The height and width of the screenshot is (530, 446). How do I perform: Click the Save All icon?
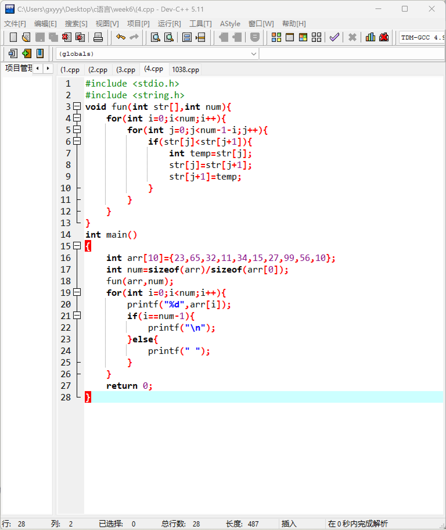(x=53, y=37)
